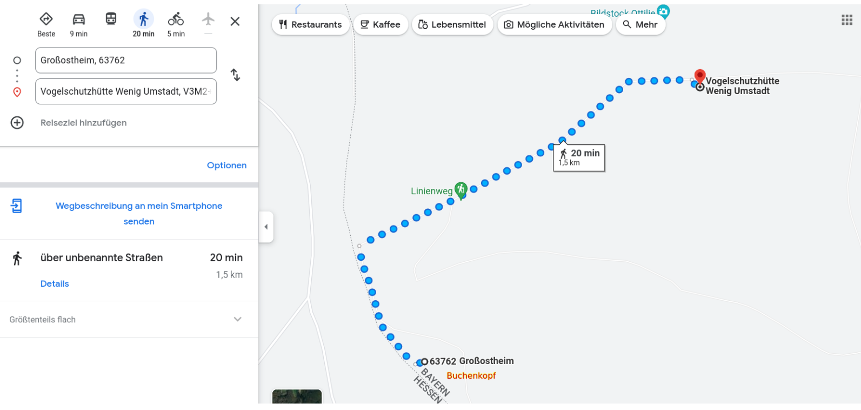The width and height of the screenshot is (861, 410).
Task: Send directions to my smartphone
Action: pos(139,214)
